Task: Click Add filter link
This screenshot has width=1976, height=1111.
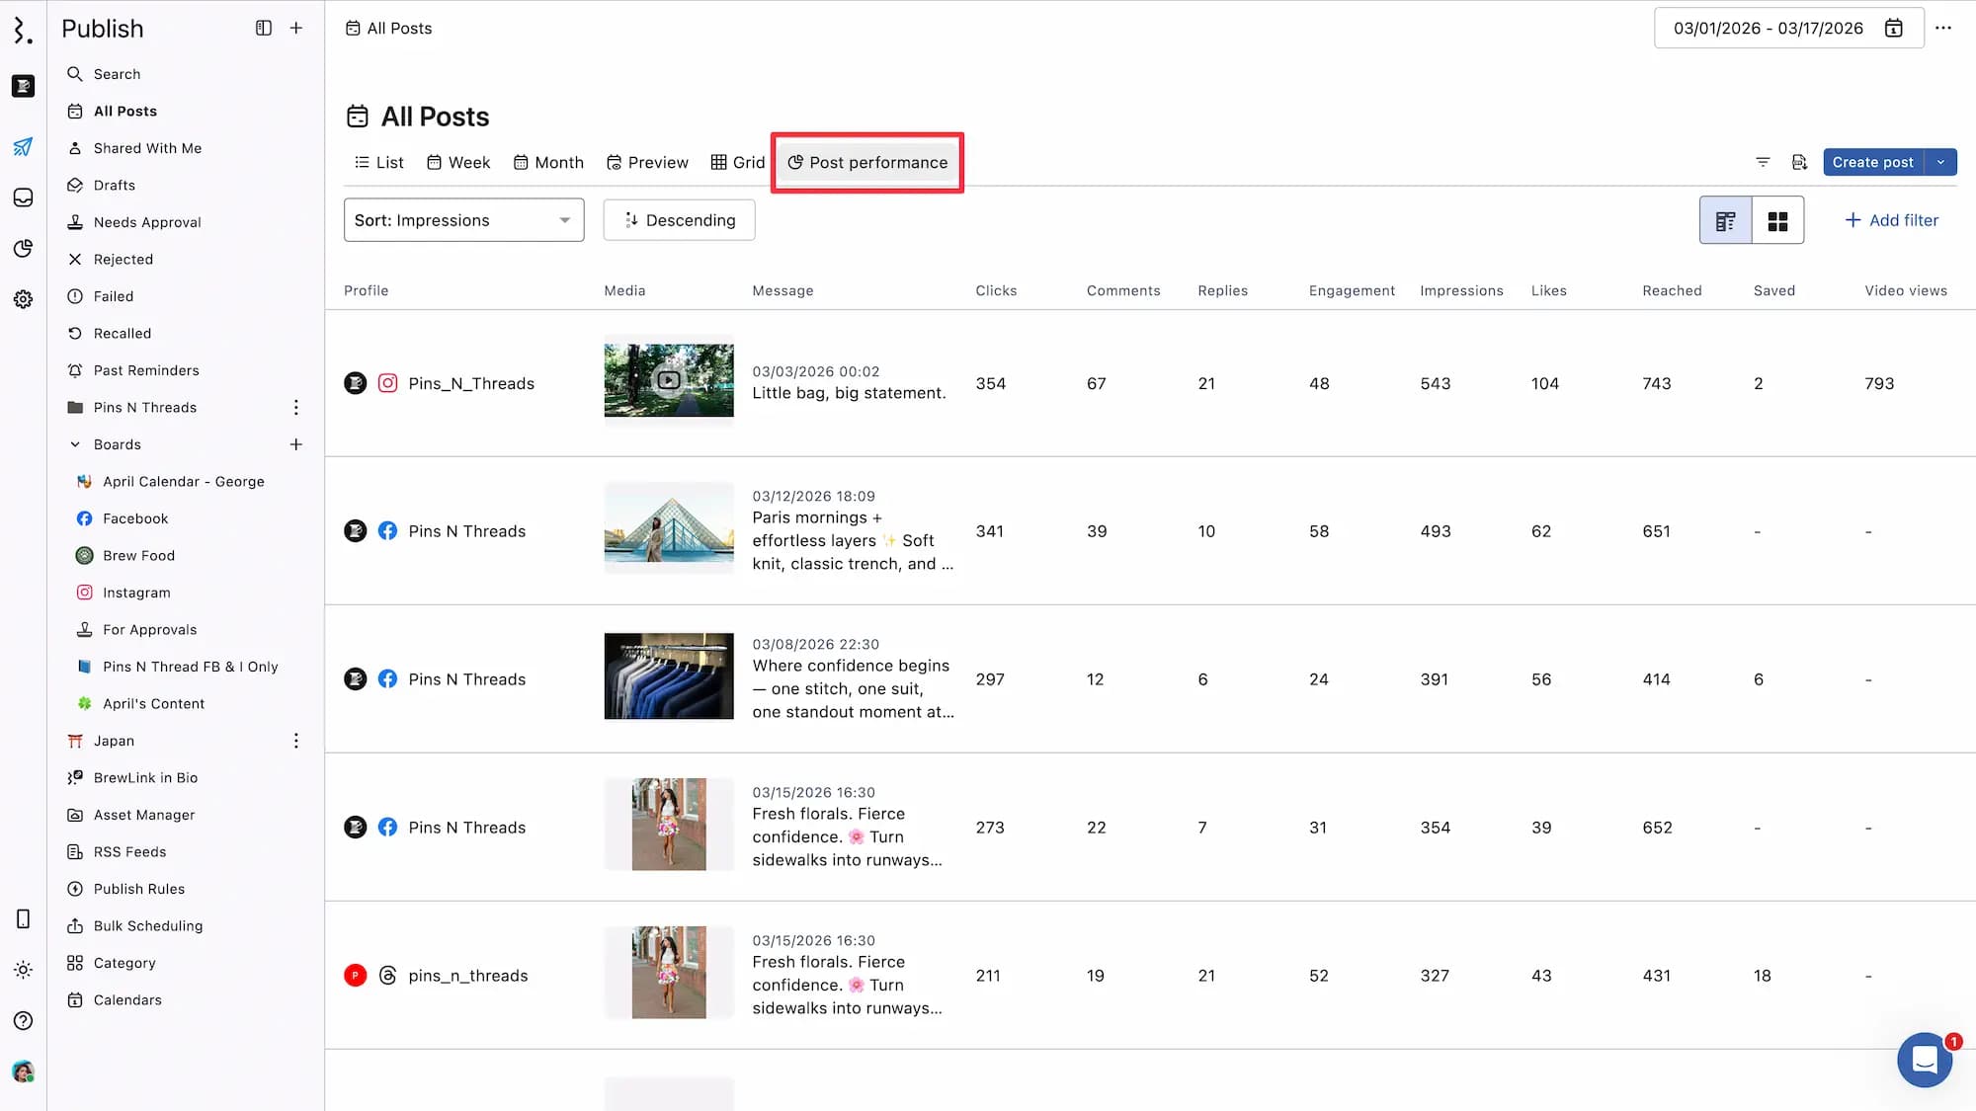Action: pyautogui.click(x=1891, y=220)
